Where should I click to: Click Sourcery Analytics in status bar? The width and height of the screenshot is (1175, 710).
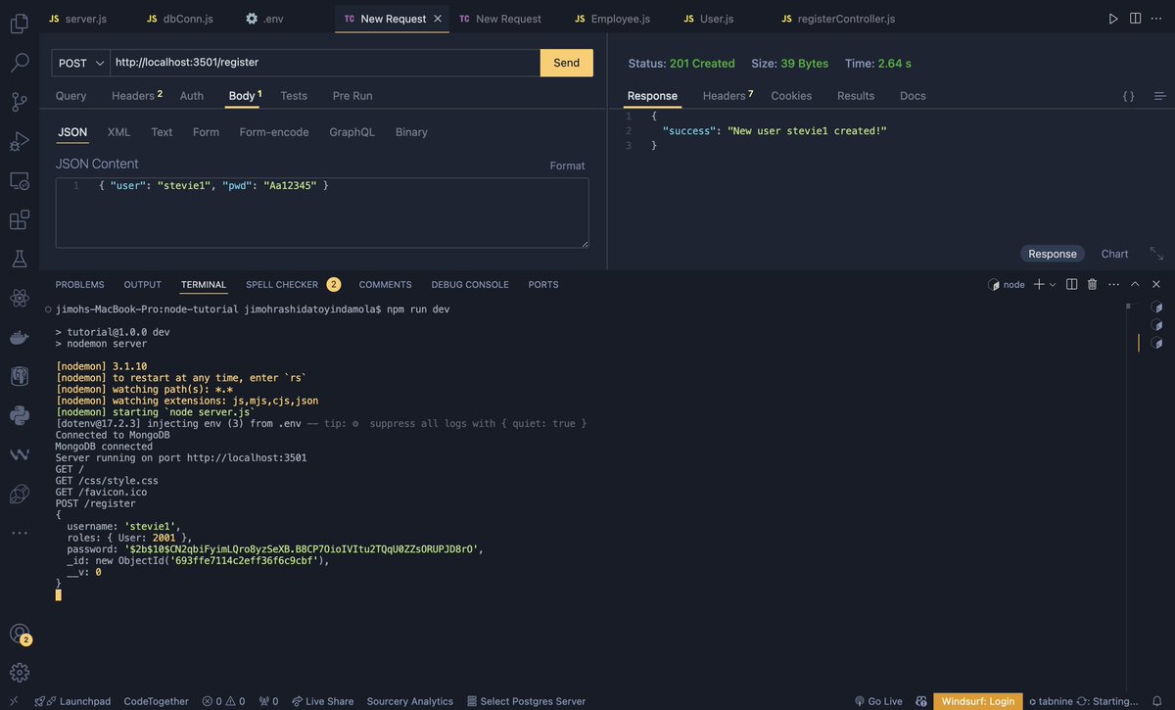tap(409, 701)
